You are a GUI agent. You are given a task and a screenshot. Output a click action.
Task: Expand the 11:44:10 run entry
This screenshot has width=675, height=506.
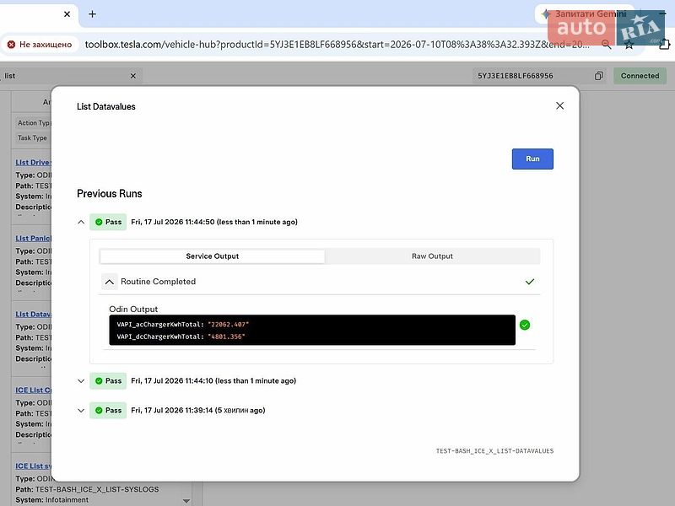point(81,381)
